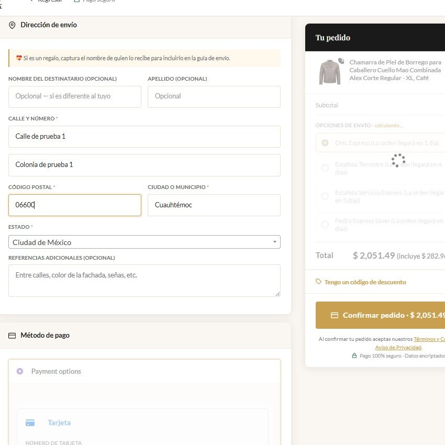This screenshot has height=445, width=445.
Task: Click the Referencias adicionales text area
Action: 144,281
